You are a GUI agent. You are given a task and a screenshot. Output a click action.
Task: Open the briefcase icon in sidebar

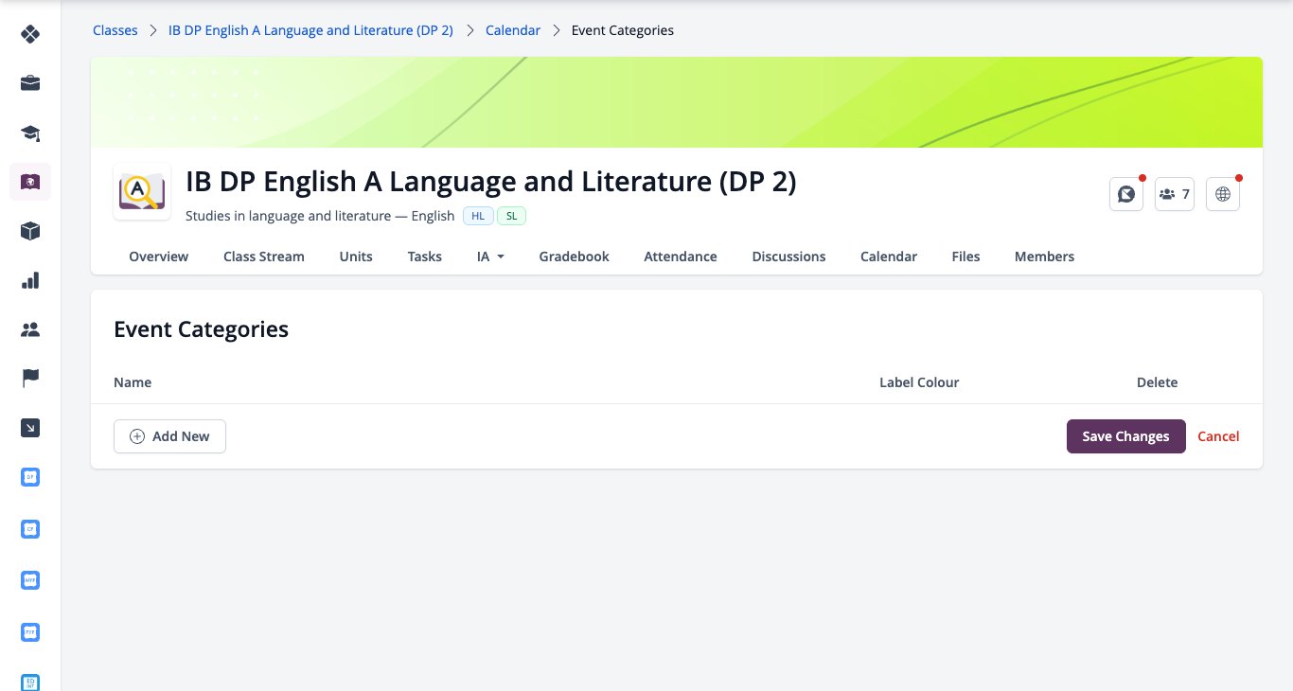(30, 83)
